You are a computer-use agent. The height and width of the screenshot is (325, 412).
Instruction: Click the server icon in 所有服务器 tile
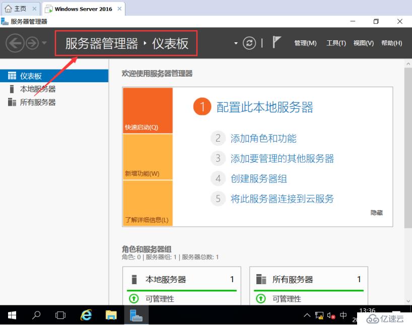(x=261, y=279)
